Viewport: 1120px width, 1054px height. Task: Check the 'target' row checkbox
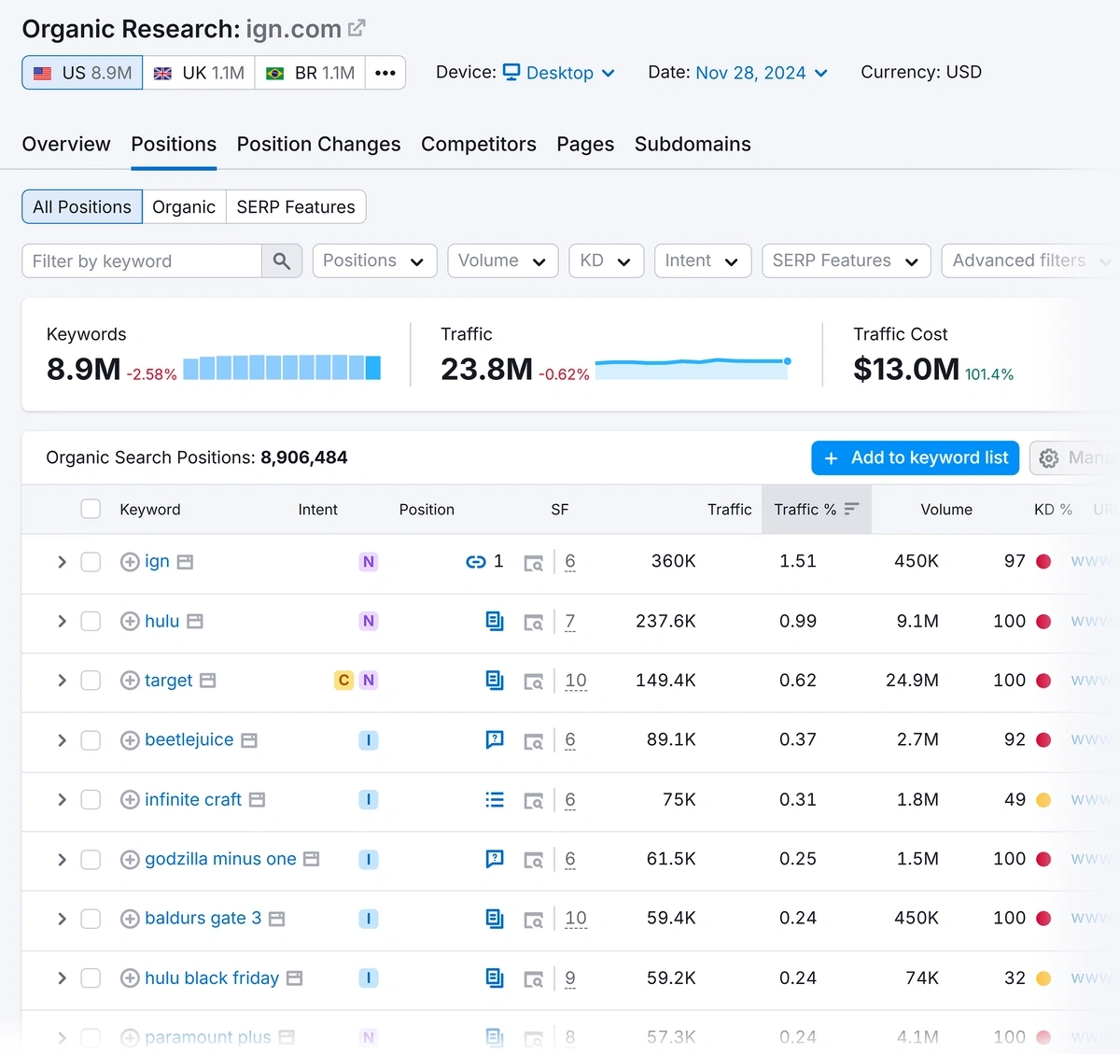pos(91,681)
